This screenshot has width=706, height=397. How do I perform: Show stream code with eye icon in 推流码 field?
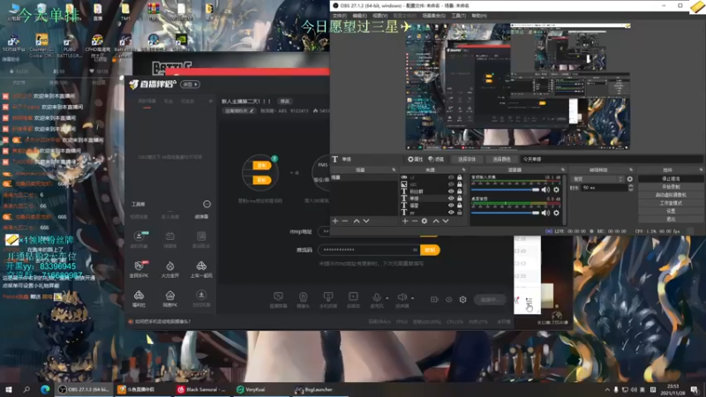(x=415, y=250)
